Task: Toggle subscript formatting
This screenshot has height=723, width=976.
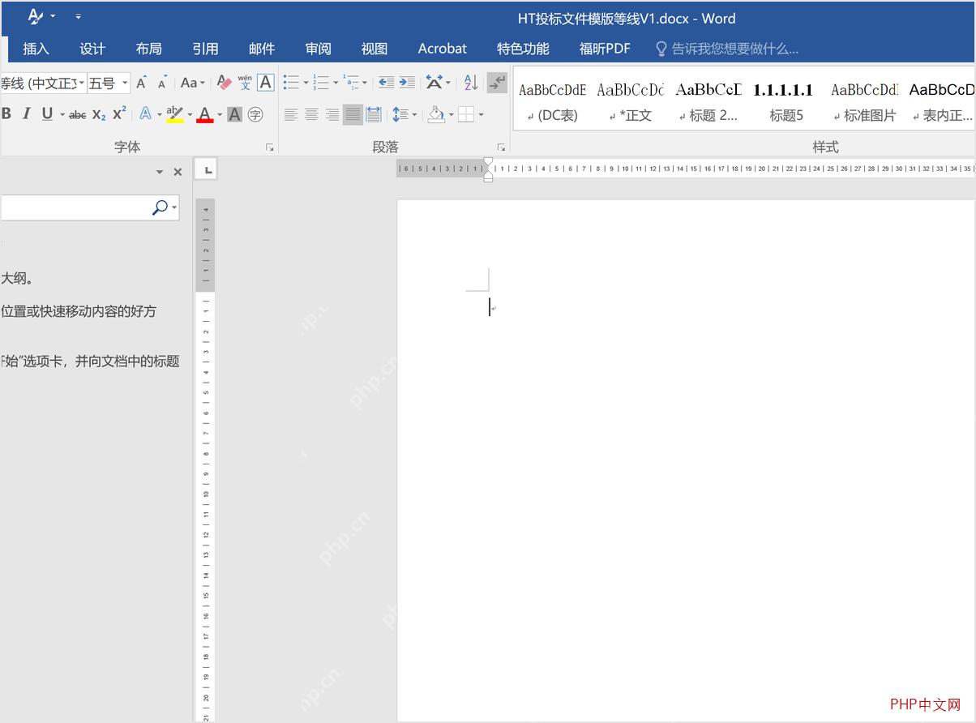Action: click(99, 114)
